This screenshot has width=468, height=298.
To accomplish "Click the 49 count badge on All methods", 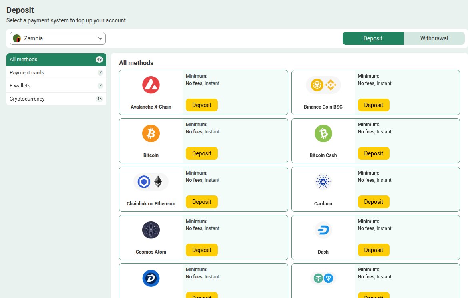I will (99, 60).
